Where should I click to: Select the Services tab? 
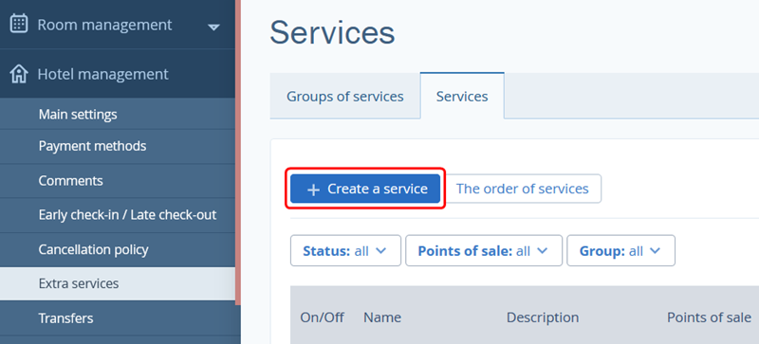point(462,97)
